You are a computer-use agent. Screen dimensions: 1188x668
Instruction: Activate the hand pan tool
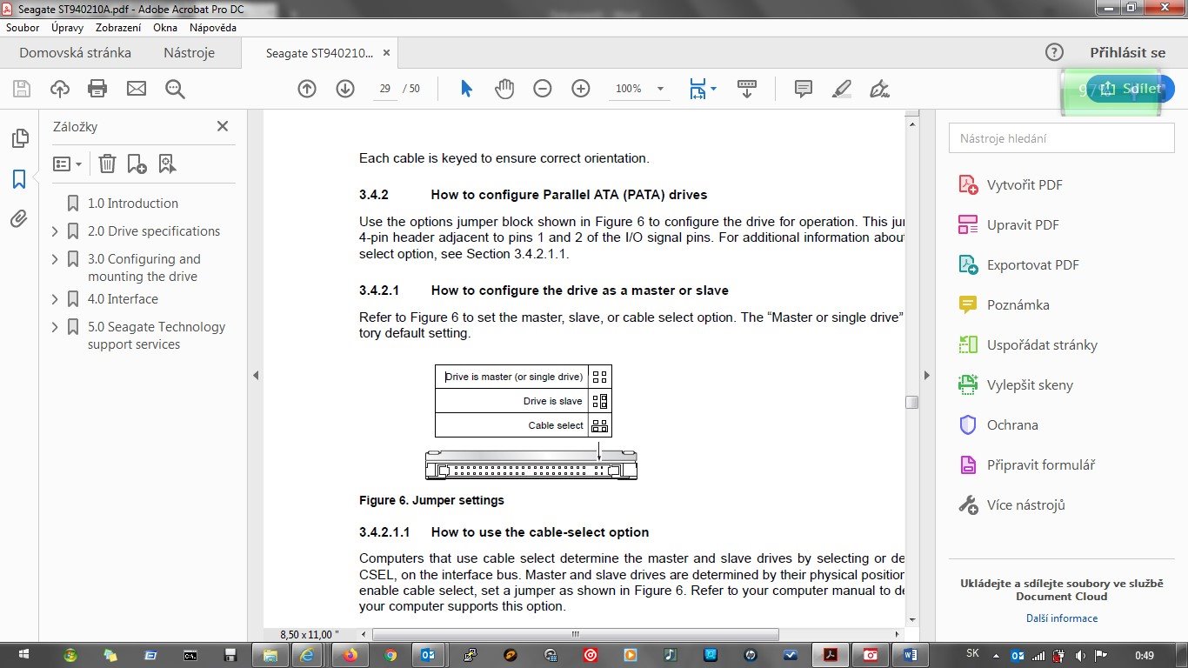[504, 89]
